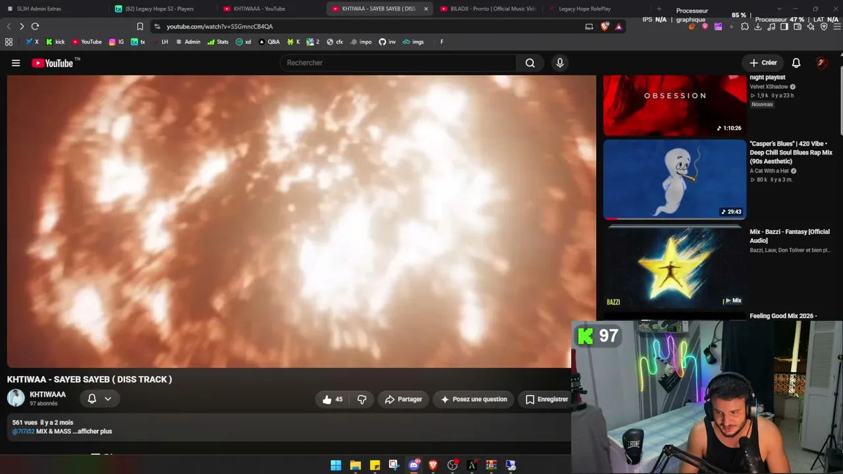Open the Casper's Blues video thumbnail
Viewport: 843px width, 474px height.
[674, 179]
